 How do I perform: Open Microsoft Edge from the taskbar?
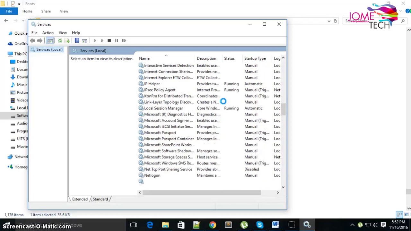[150, 225]
